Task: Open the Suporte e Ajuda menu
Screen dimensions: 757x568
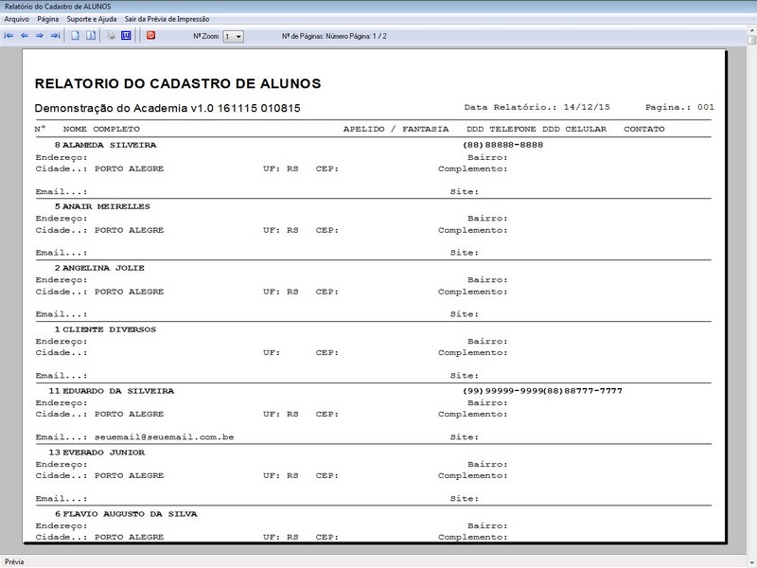Action: coord(92,19)
